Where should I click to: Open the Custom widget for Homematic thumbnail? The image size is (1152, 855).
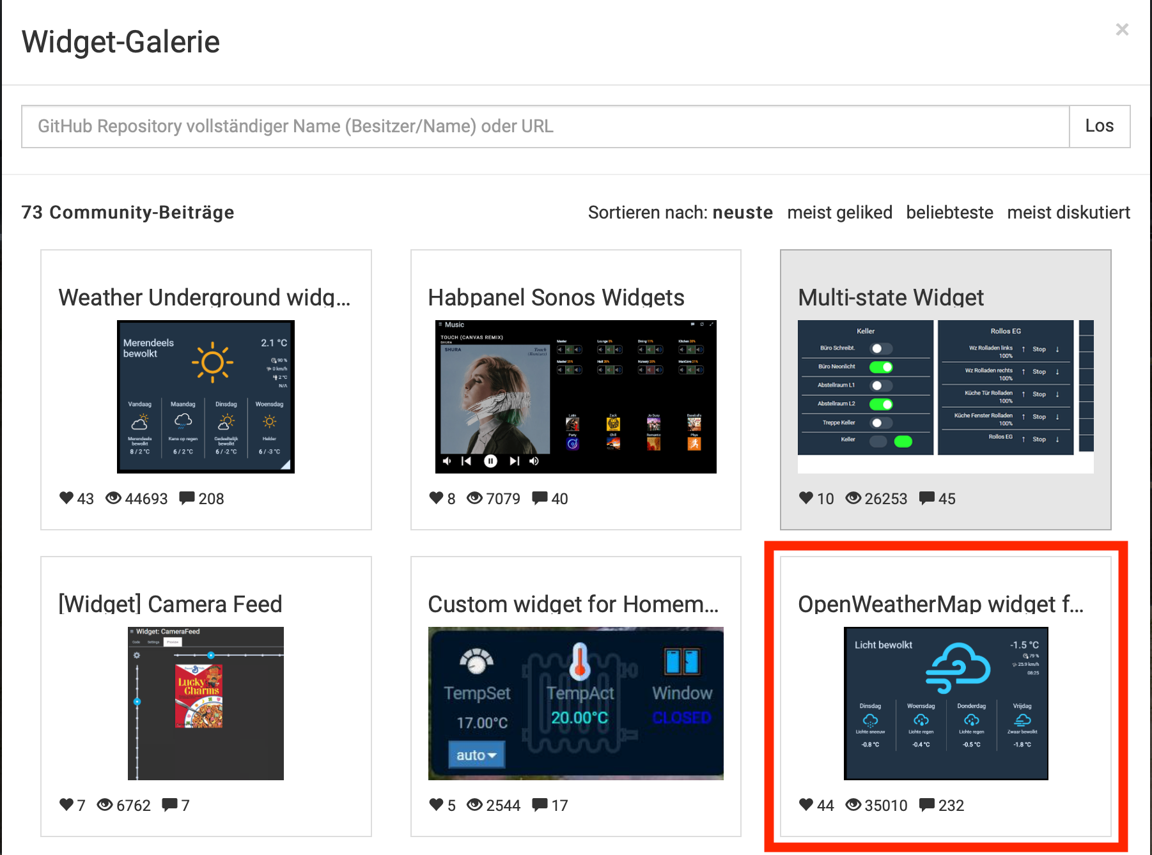click(x=575, y=704)
